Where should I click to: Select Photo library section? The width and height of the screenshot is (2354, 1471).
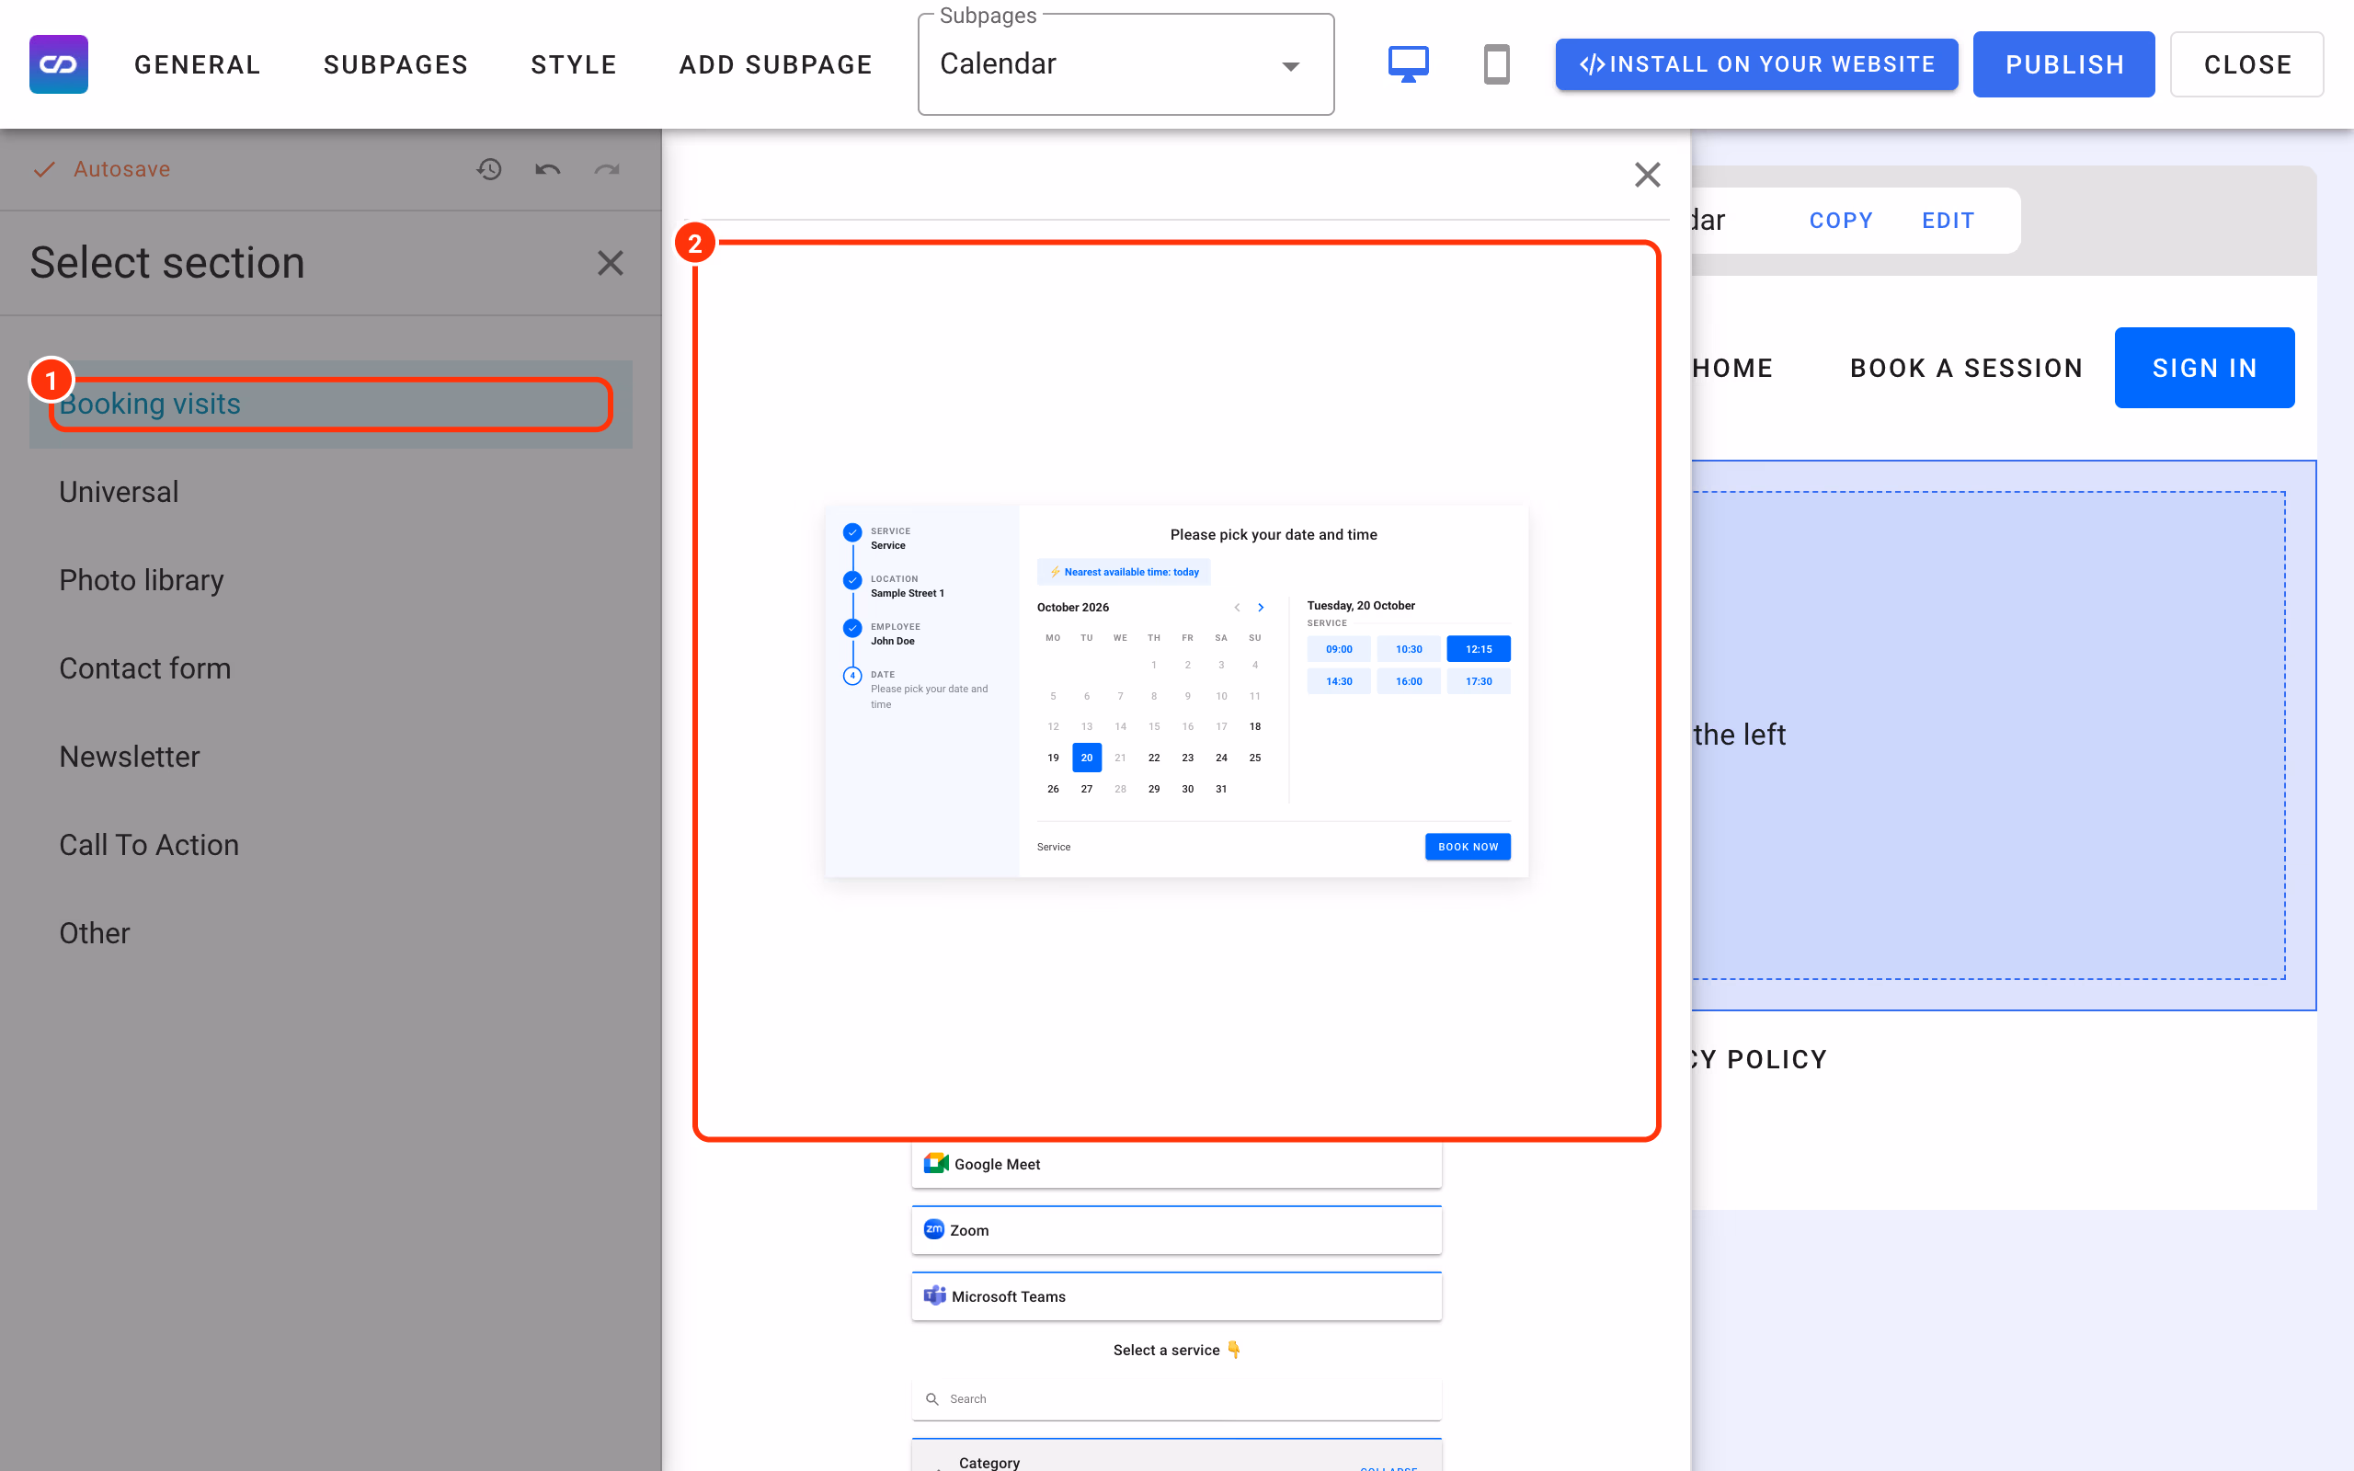(x=331, y=581)
